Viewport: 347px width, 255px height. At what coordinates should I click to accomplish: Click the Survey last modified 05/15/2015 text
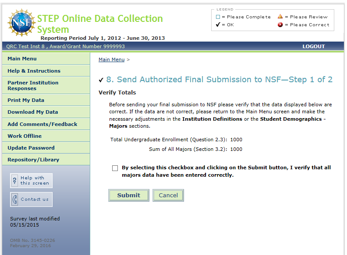click(35, 222)
